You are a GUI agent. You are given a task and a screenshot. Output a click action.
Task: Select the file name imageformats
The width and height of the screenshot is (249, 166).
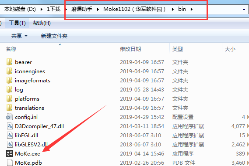pyautogui.click(x=32, y=81)
